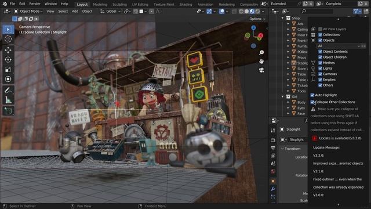Uncheck Object Children filter

tap(320, 57)
